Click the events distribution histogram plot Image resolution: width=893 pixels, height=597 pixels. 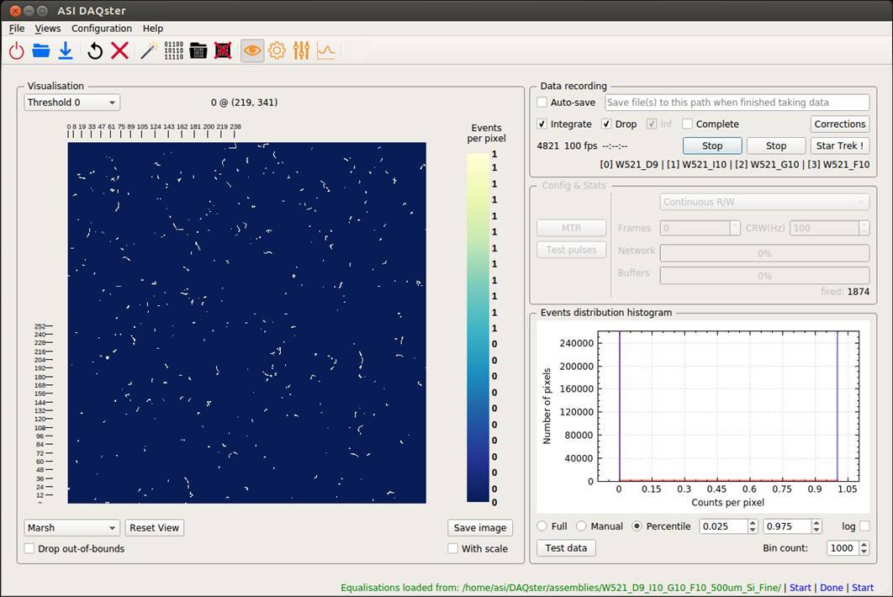(x=728, y=406)
